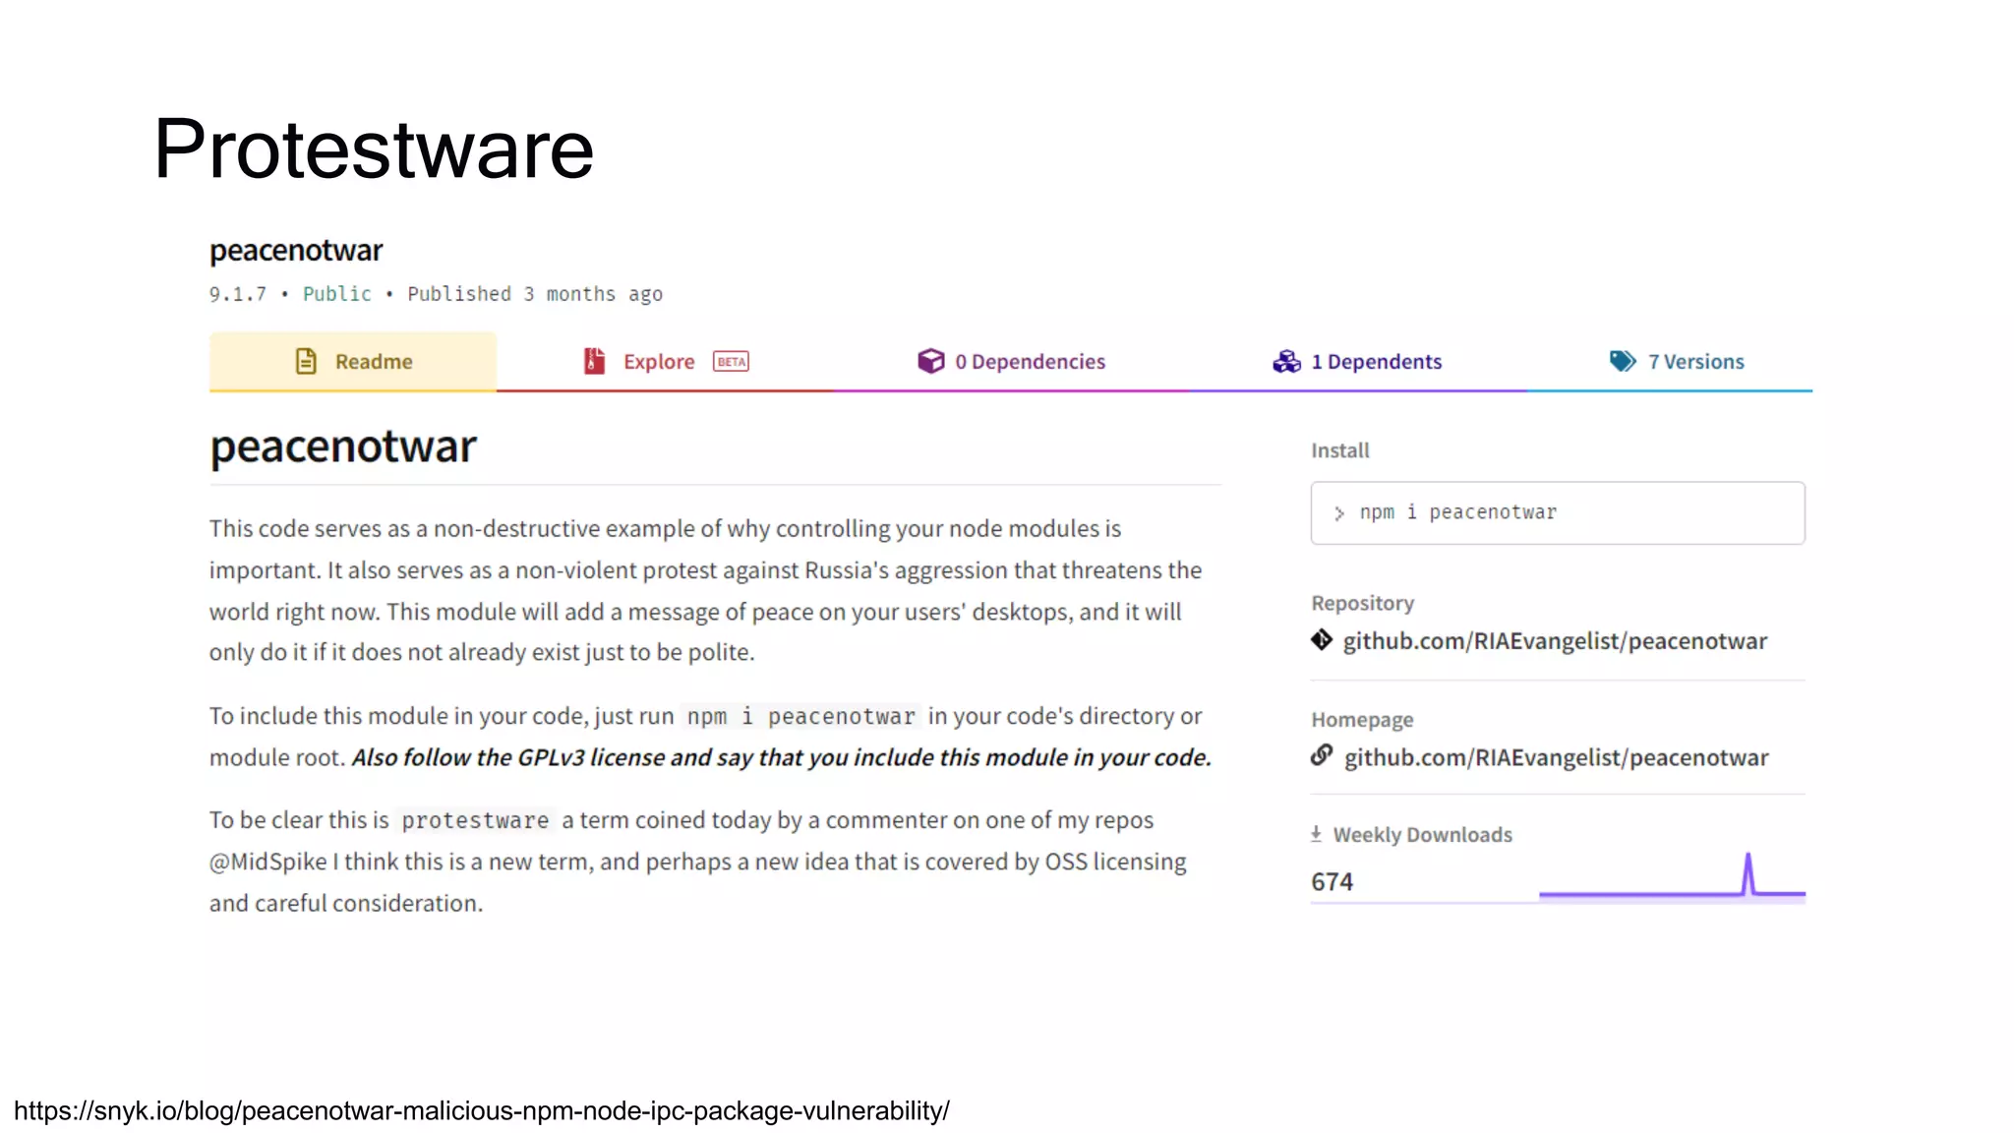Click the Weekly Downloads label

[x=1422, y=835]
